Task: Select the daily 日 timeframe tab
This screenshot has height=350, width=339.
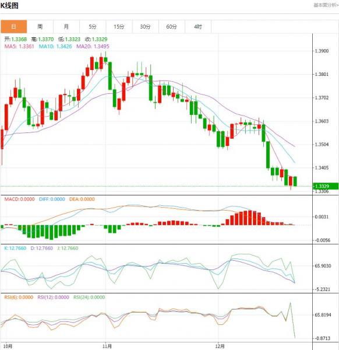Action: 13,27
